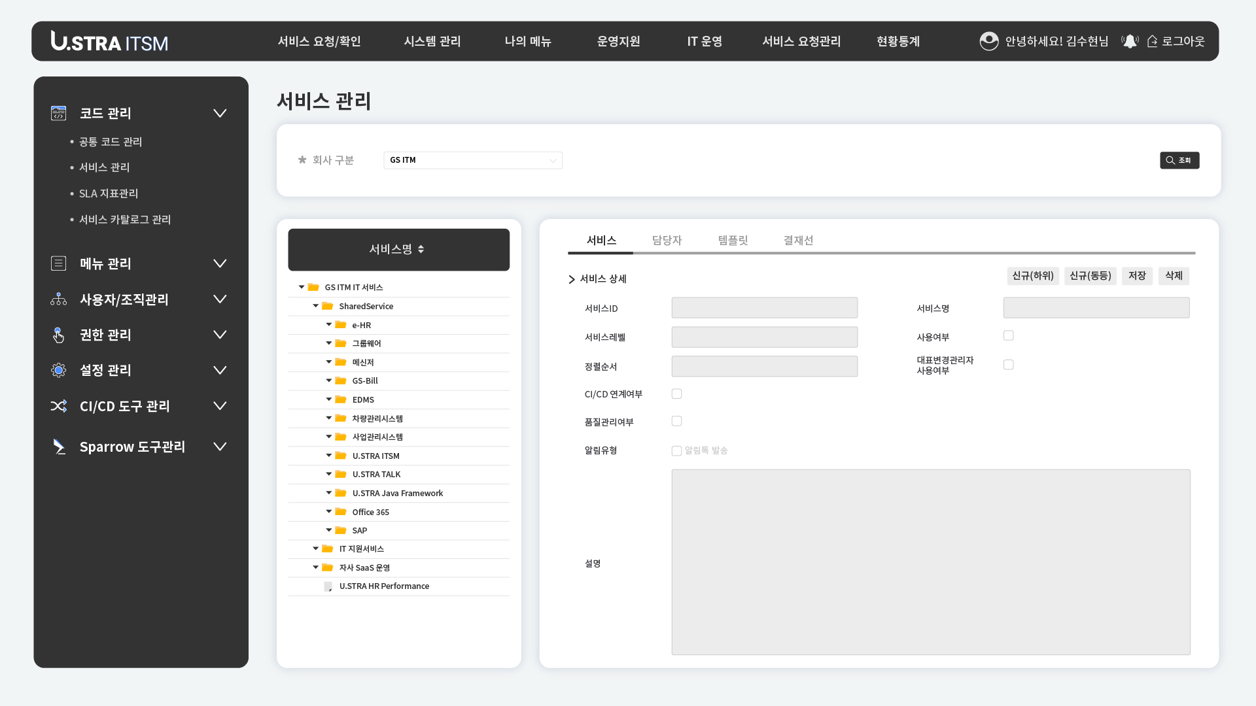Viewport: 1256px width, 706px height.
Task: Click the 설명 description text area
Action: pos(930,562)
